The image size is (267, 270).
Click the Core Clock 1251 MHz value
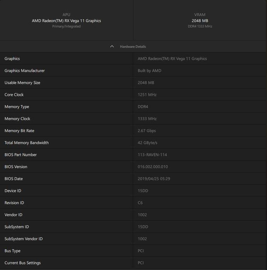[147, 94]
